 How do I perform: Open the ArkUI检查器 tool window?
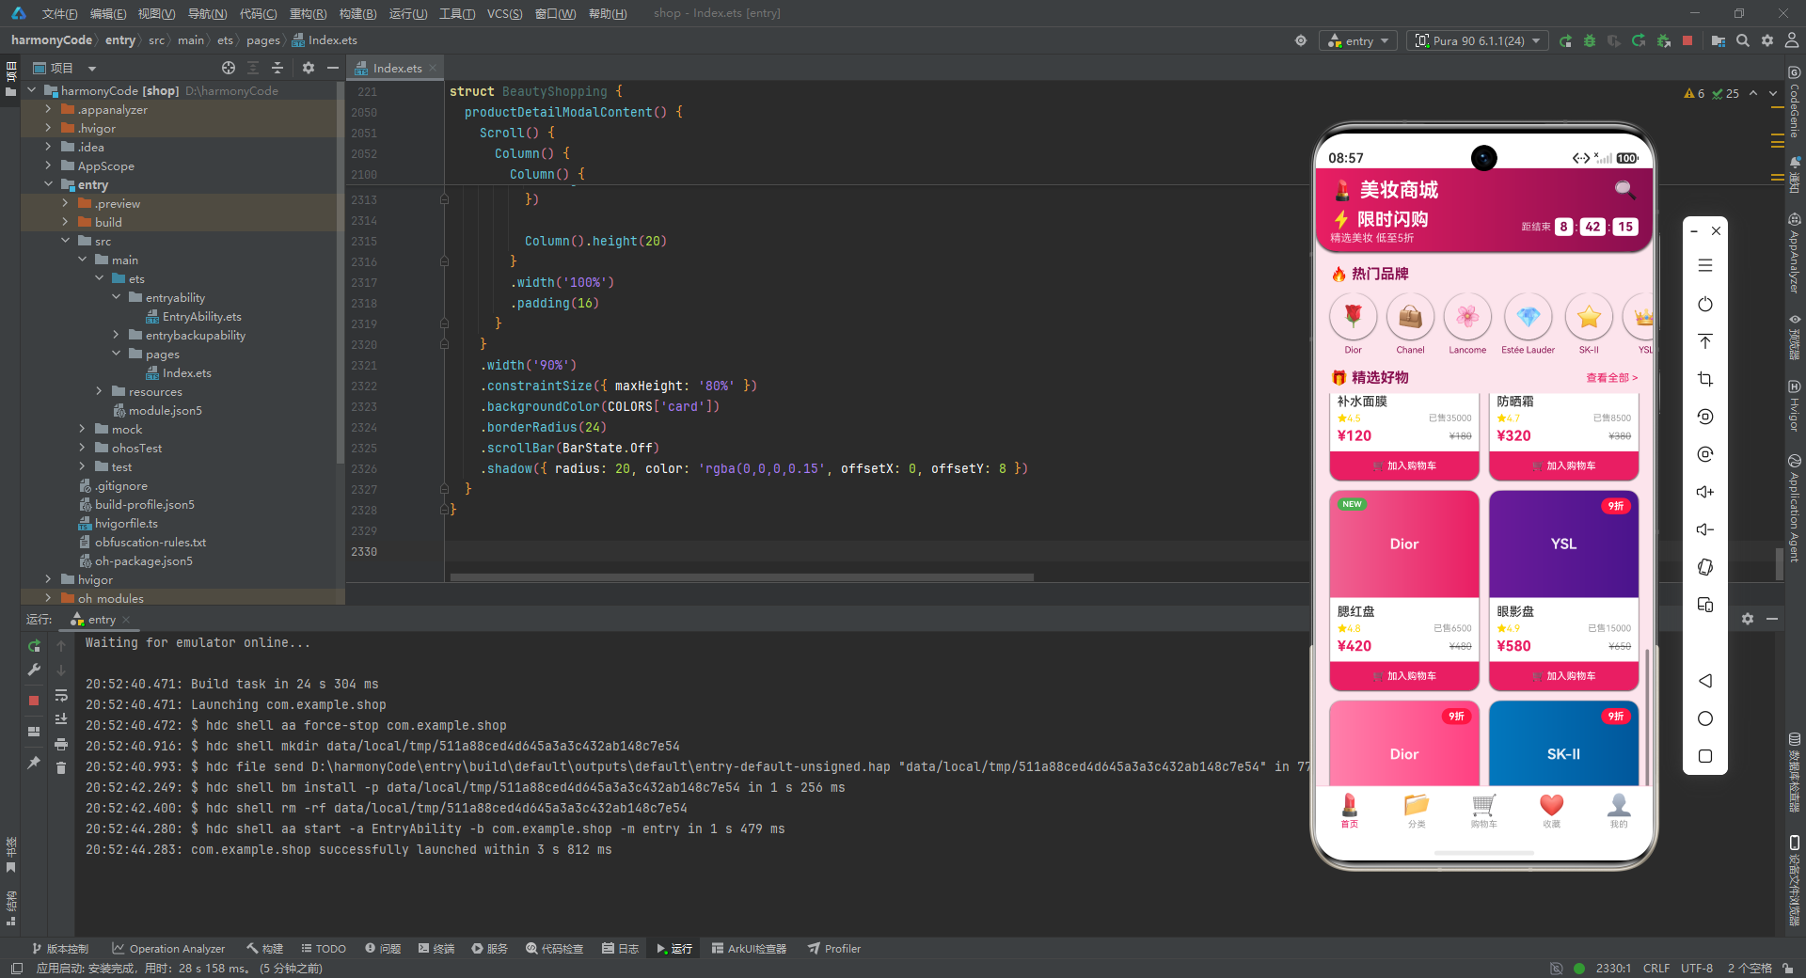coord(749,949)
